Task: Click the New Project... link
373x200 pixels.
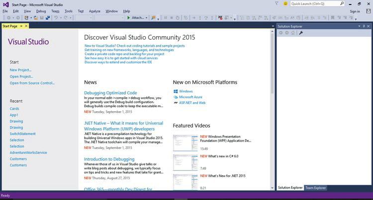Action: pos(20,70)
